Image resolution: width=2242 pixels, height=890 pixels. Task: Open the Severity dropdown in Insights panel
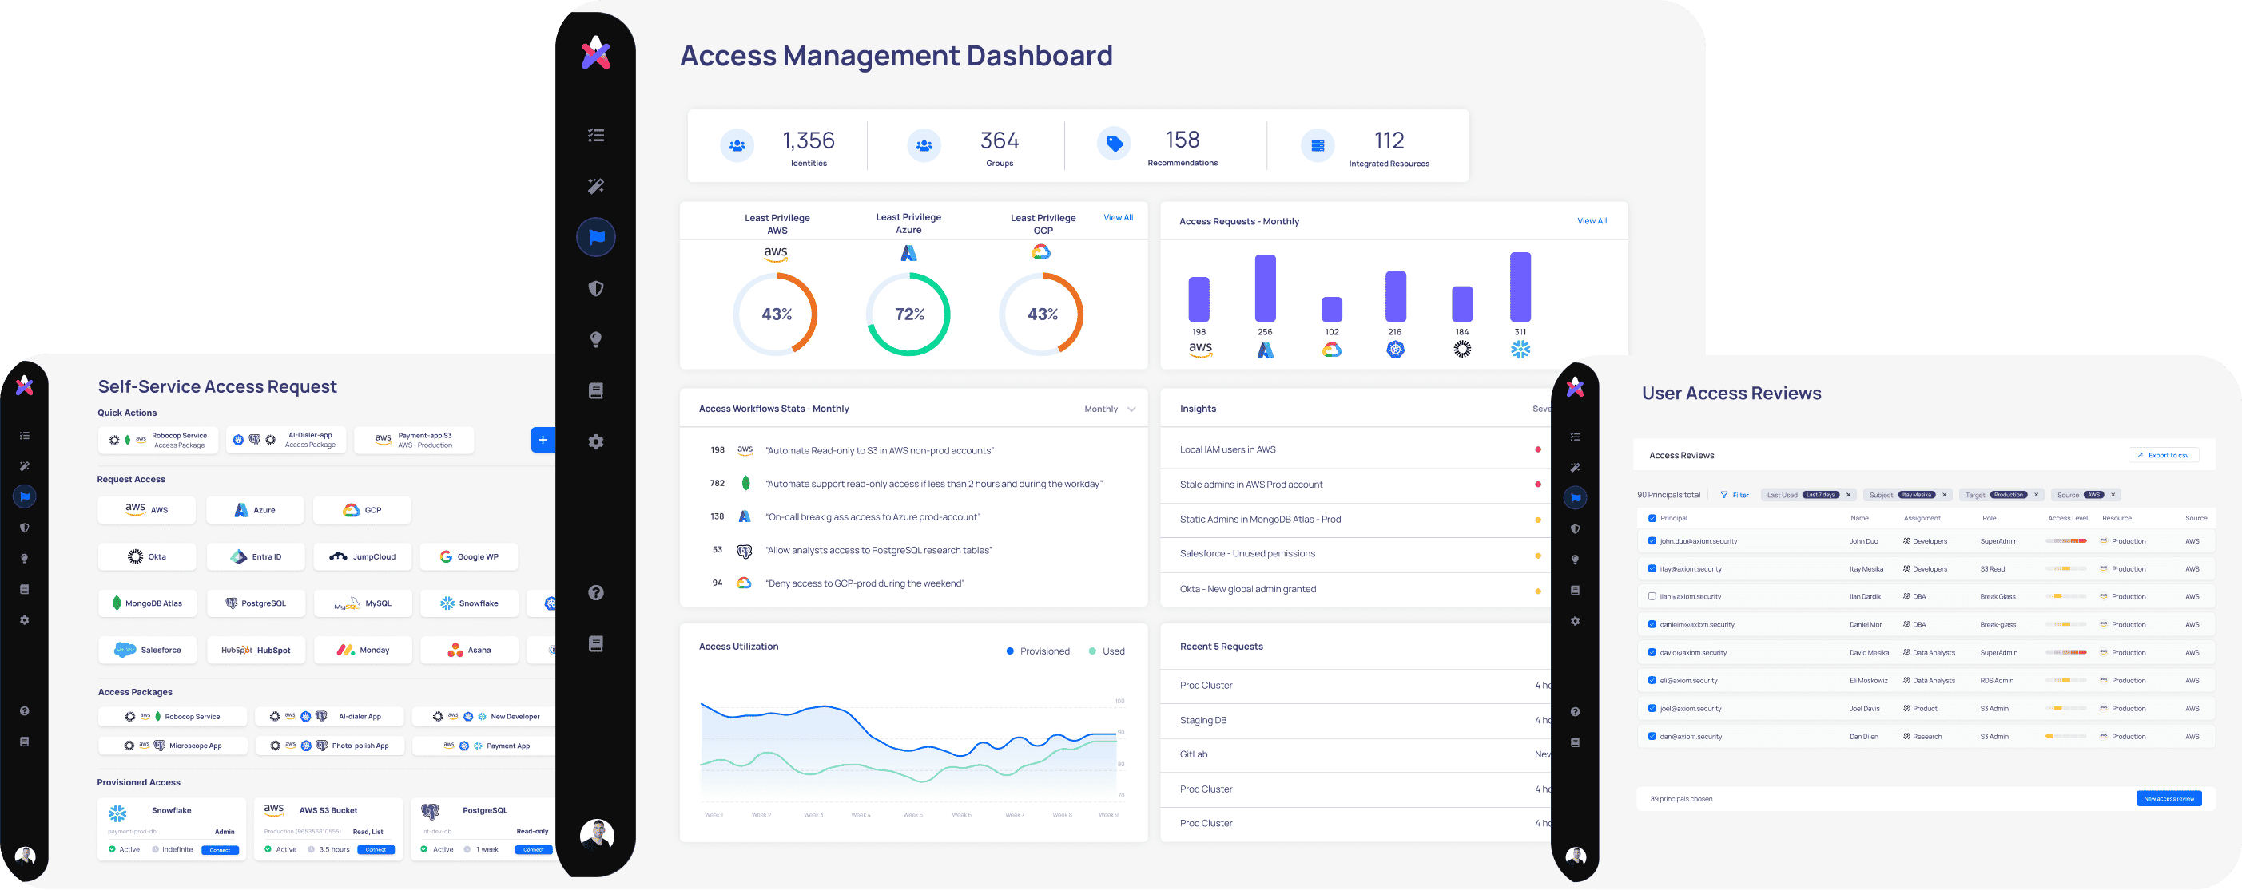pos(1542,409)
